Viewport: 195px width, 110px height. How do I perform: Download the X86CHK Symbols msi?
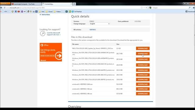coord(143,75)
